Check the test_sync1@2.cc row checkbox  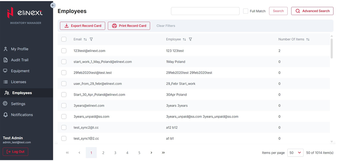pos(64,139)
